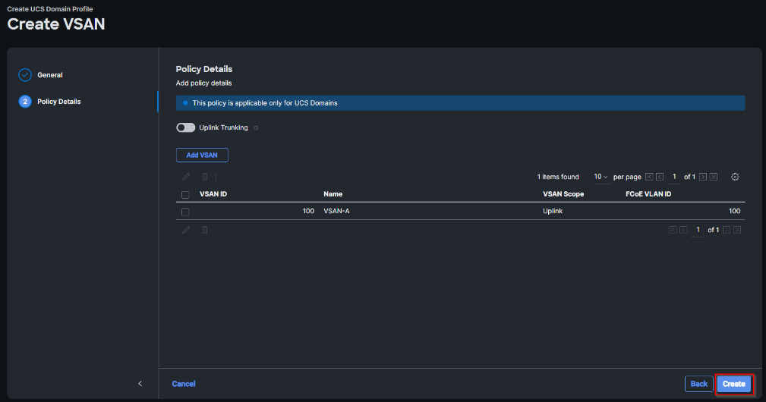
Task: Enable the Uplink Trunking toggle
Action: point(185,127)
